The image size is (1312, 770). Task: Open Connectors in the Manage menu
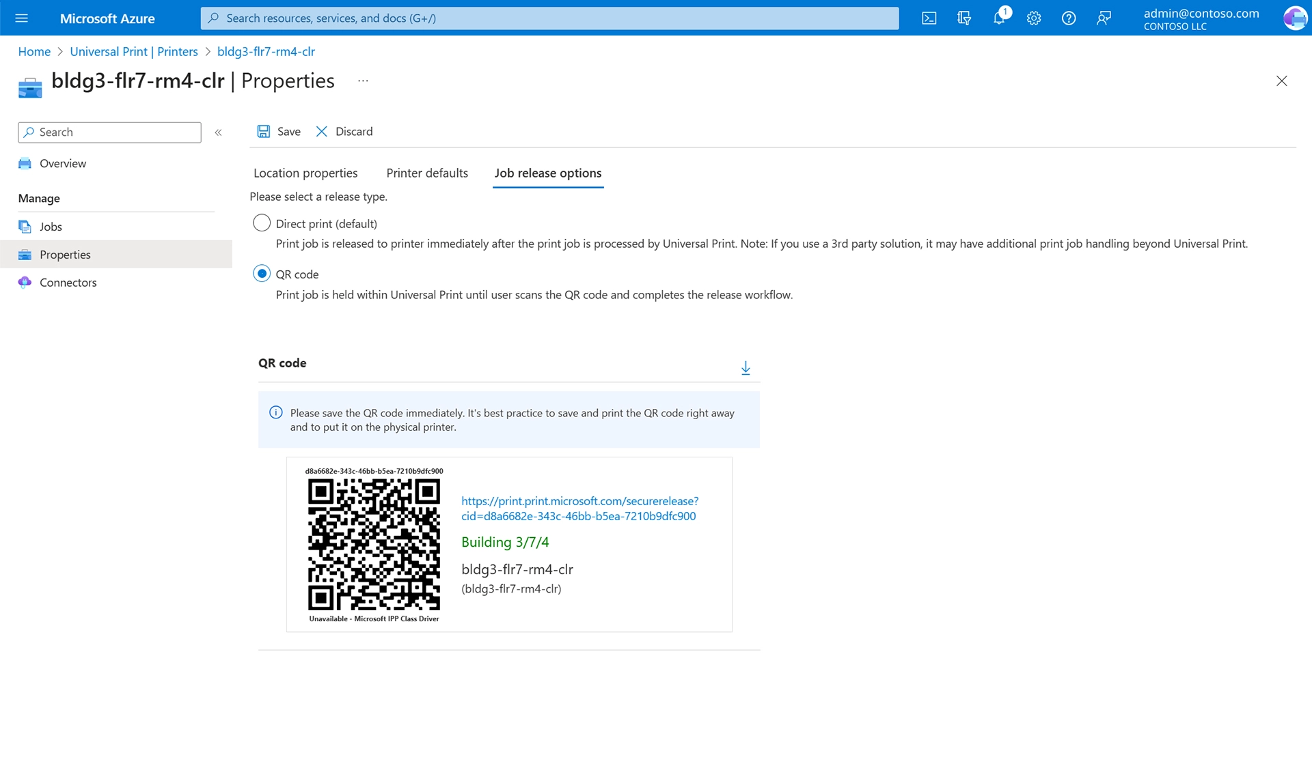(x=68, y=283)
